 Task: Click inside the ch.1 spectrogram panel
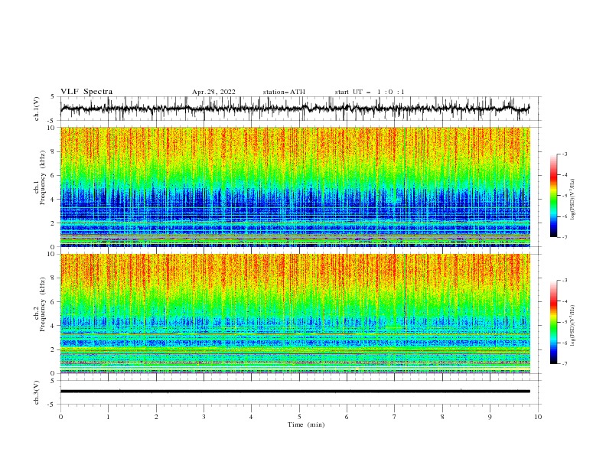click(295, 187)
